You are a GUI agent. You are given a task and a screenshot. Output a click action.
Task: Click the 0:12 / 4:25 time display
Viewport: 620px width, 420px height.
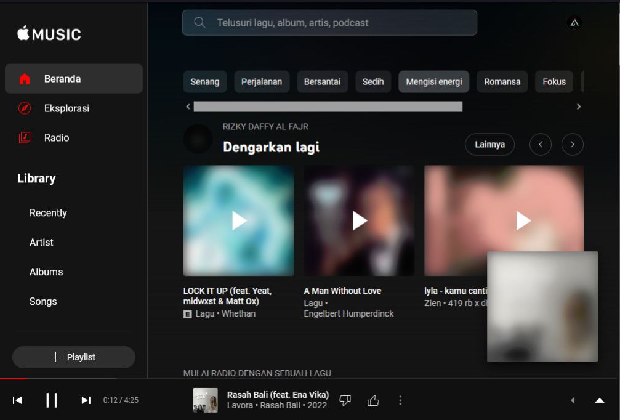(x=121, y=400)
